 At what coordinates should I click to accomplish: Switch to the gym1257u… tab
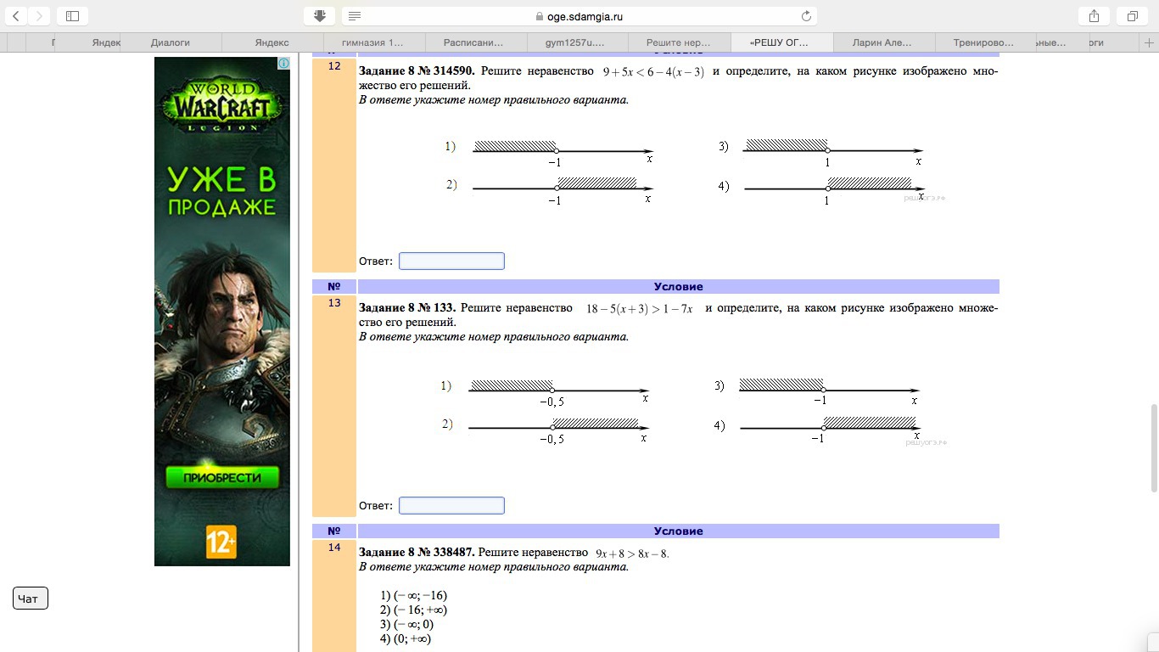576,42
